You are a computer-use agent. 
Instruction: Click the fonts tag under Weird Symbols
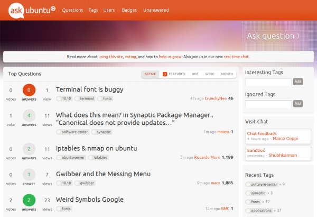click(64, 209)
